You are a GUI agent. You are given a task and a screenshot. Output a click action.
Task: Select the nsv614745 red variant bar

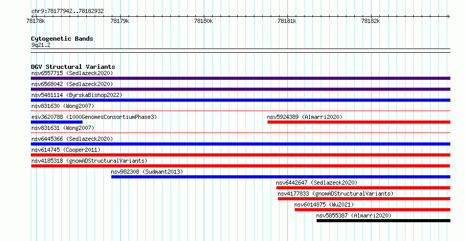240,155
